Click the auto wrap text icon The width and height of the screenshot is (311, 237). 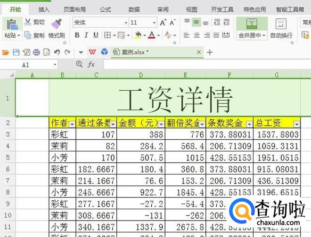click(281, 24)
